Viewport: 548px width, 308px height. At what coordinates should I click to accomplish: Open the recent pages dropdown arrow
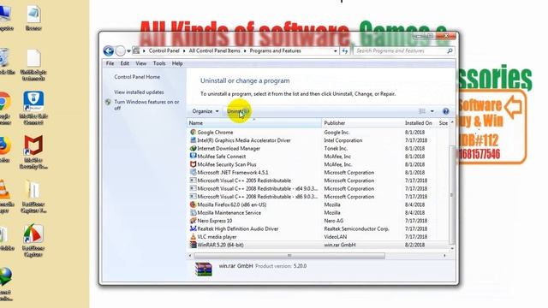[128, 51]
